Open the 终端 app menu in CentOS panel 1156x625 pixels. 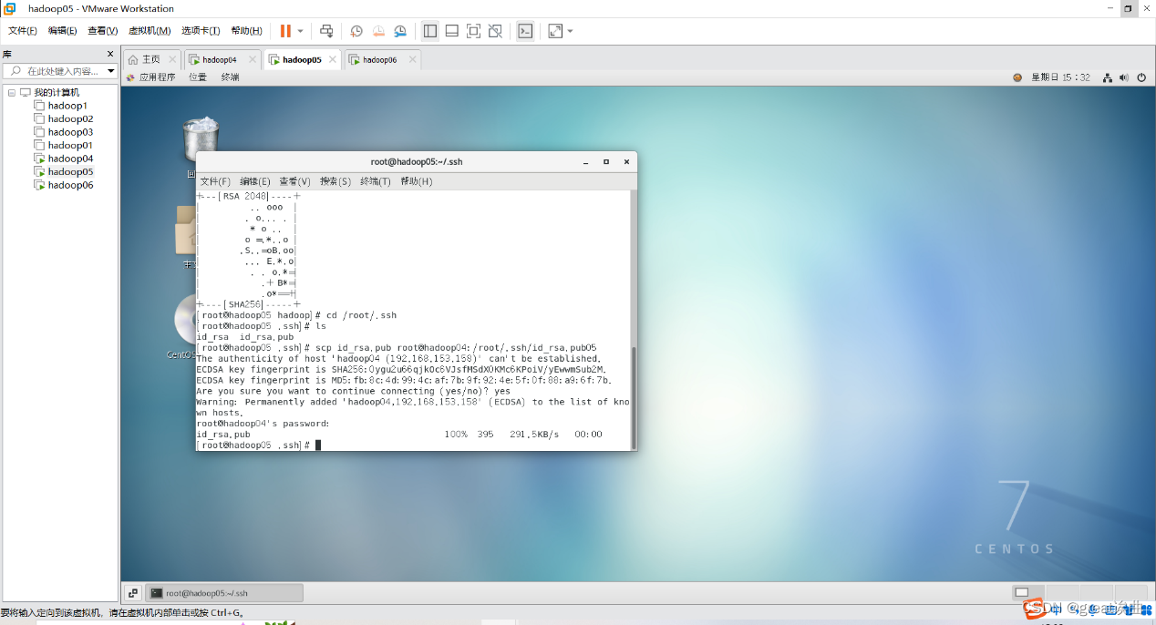pos(230,77)
